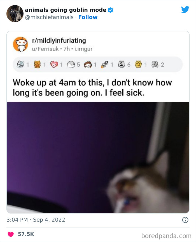This screenshot has width=196, height=242.
Task: Open the animals going goblin mode avatar
Action: [15, 14]
